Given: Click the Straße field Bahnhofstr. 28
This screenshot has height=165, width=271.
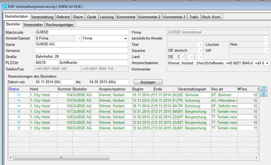Looking at the screenshot, I should pyautogui.click(x=81, y=57).
